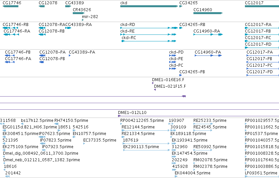Click EST label RE24545.5prime
Screen dimensions: 279x178
(x=210, y=127)
